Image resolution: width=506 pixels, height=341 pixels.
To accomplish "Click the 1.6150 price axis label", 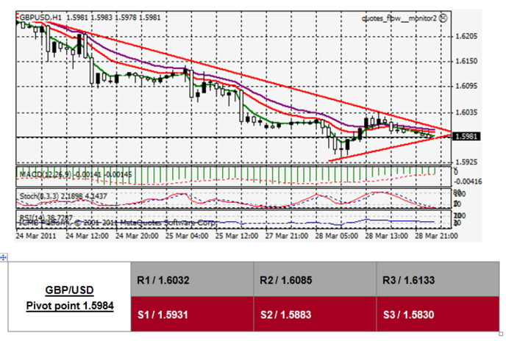I will pos(466,61).
